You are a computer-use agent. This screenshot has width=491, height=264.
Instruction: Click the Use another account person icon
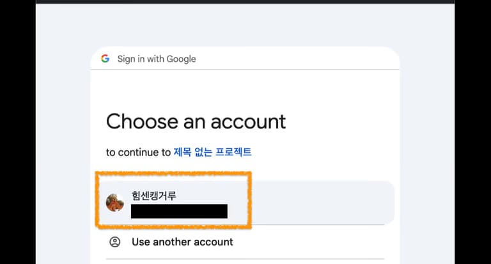click(115, 242)
